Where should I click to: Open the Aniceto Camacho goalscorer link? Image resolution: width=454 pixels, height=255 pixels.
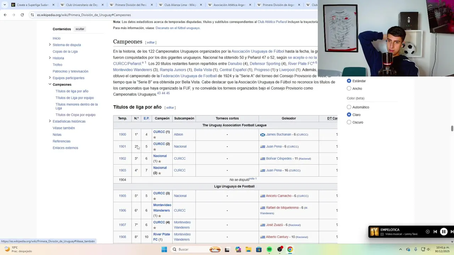pos(279,196)
